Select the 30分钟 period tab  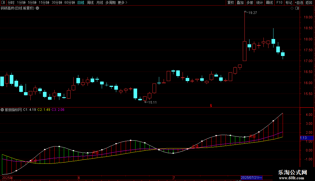tap(57, 3)
